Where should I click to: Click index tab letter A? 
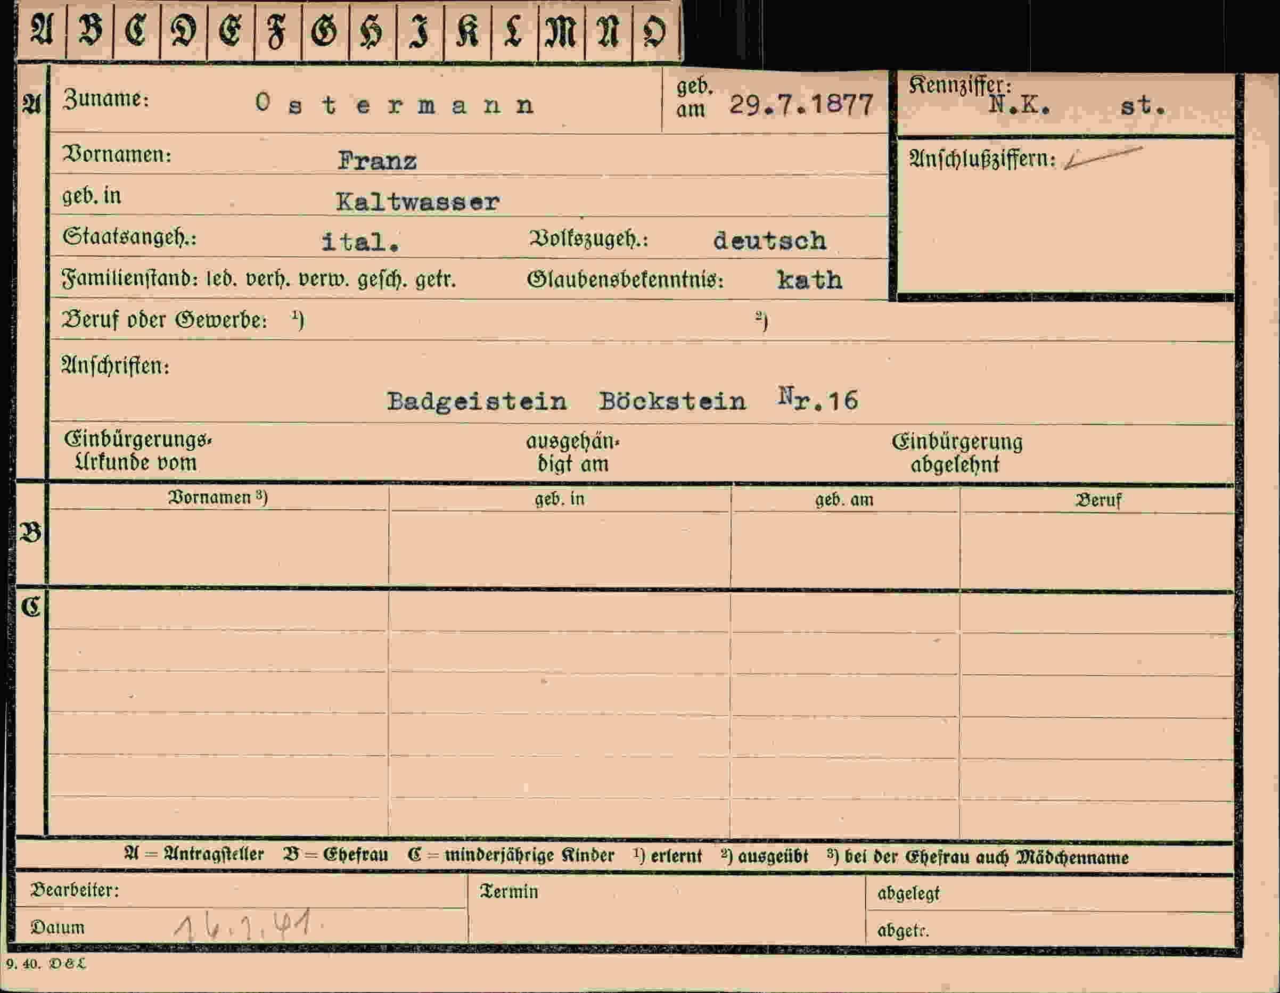point(42,30)
